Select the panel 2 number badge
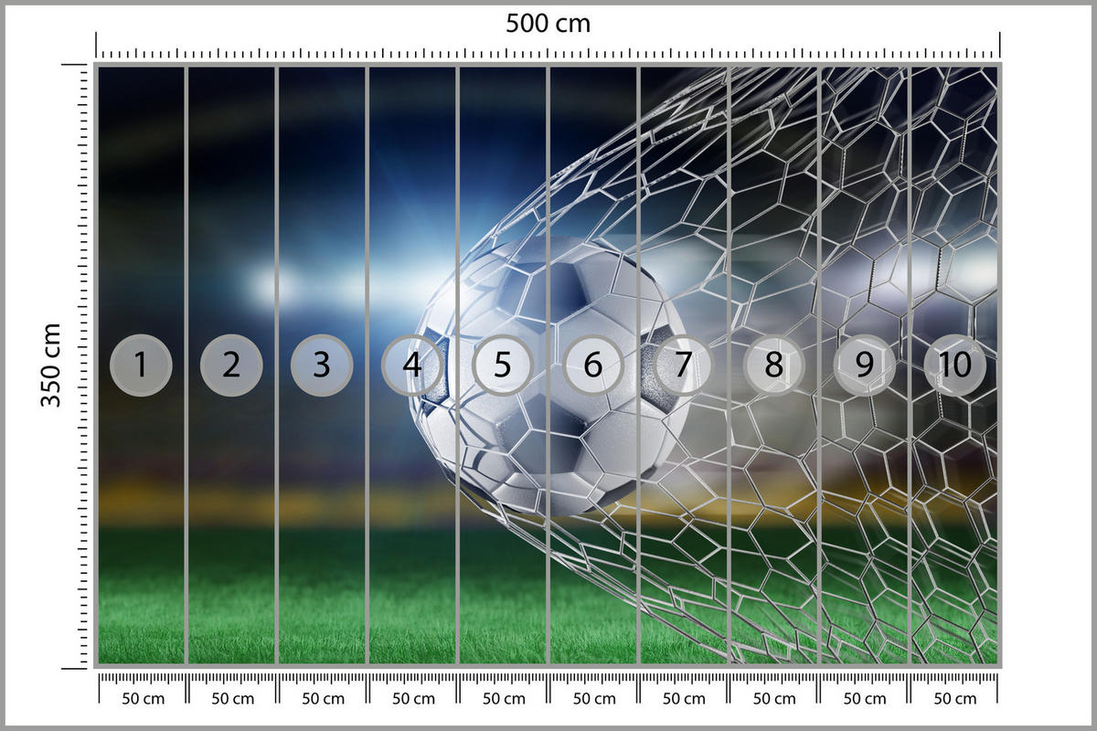1097x731 pixels. click(231, 365)
